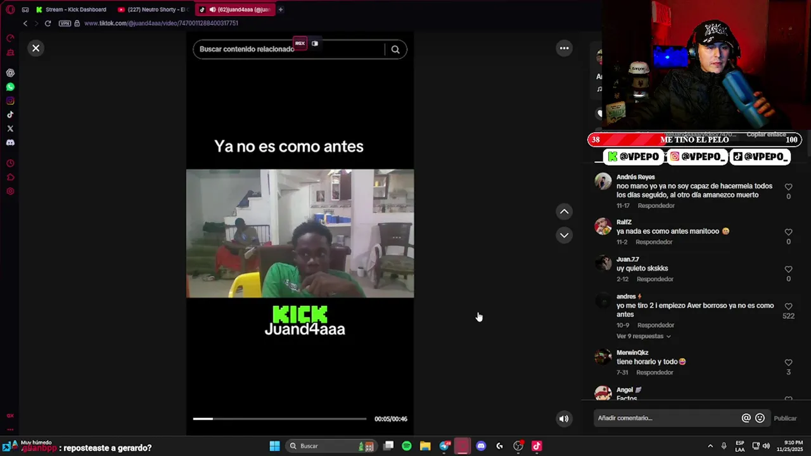This screenshot has height=456, width=811.
Task: Open Task View from the taskbar
Action: pos(388,446)
